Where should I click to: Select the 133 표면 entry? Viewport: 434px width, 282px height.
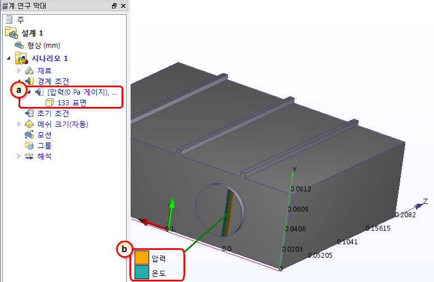(x=72, y=102)
